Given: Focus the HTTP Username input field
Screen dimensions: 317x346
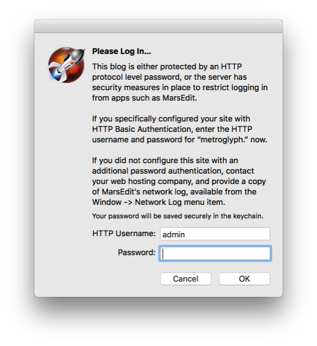Looking at the screenshot, I should (x=215, y=234).
